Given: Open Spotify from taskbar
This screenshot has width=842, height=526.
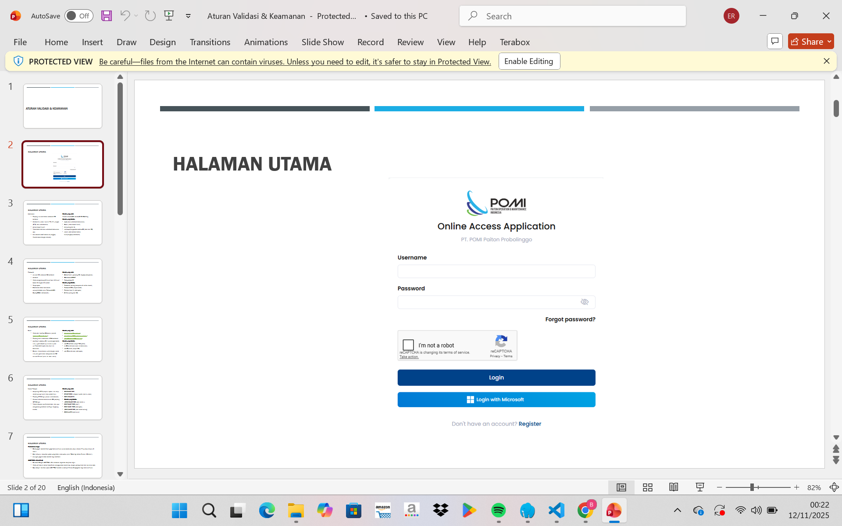Looking at the screenshot, I should (x=499, y=511).
